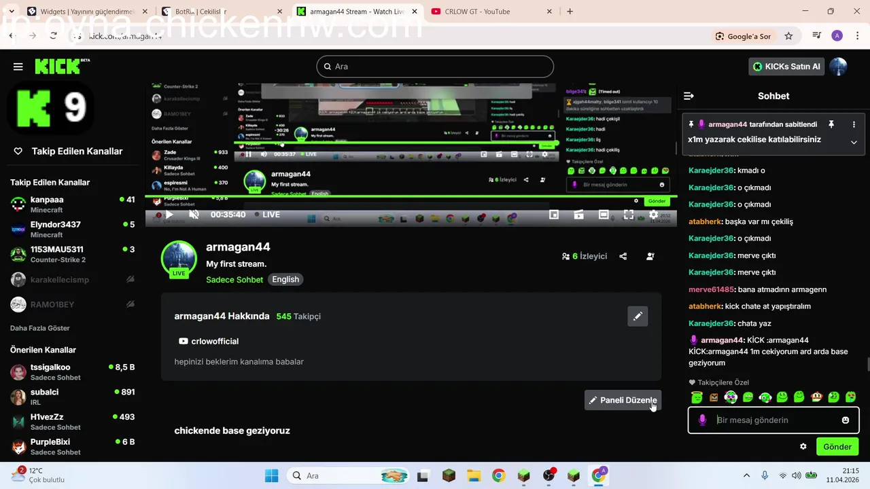The height and width of the screenshot is (489, 870).
Task: Open the 1153MAU5311 channel
Action: tap(73, 254)
